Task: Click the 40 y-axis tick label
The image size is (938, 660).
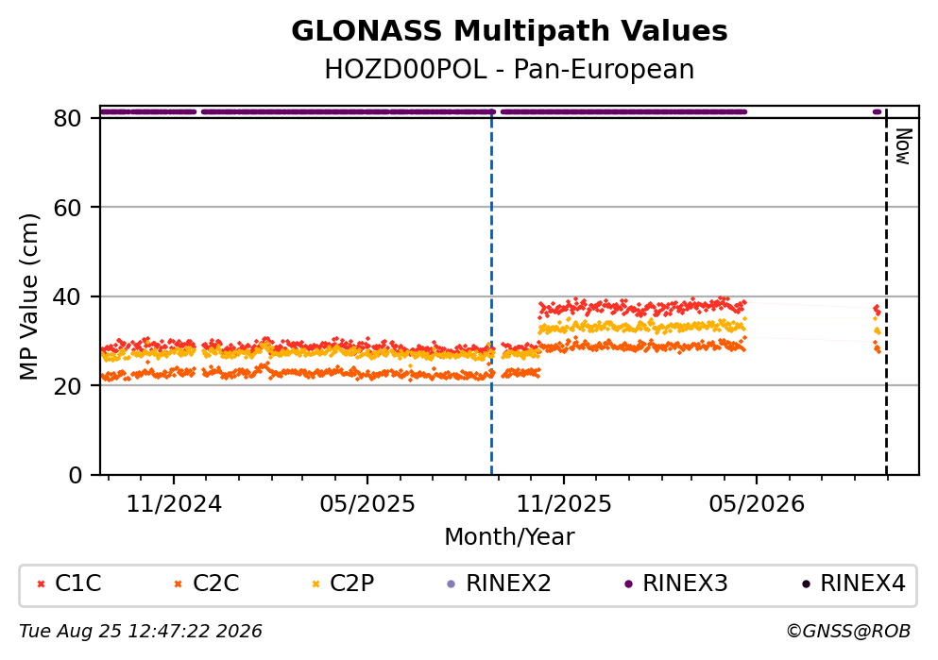Action: tap(67, 297)
